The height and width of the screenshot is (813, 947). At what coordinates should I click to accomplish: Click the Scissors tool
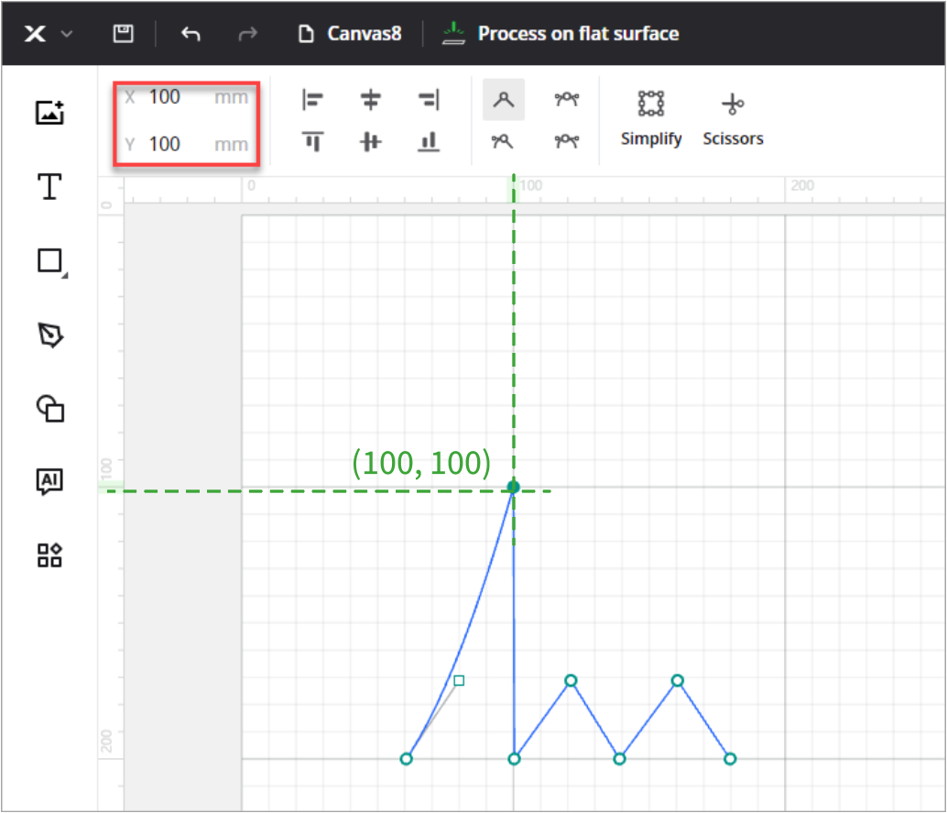point(733,118)
